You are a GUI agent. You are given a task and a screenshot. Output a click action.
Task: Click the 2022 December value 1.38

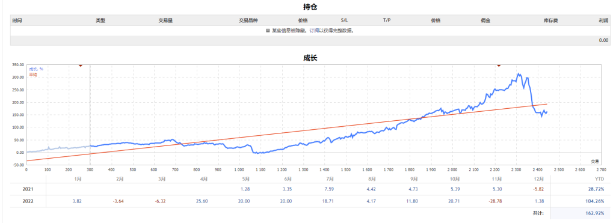[x=540, y=201]
